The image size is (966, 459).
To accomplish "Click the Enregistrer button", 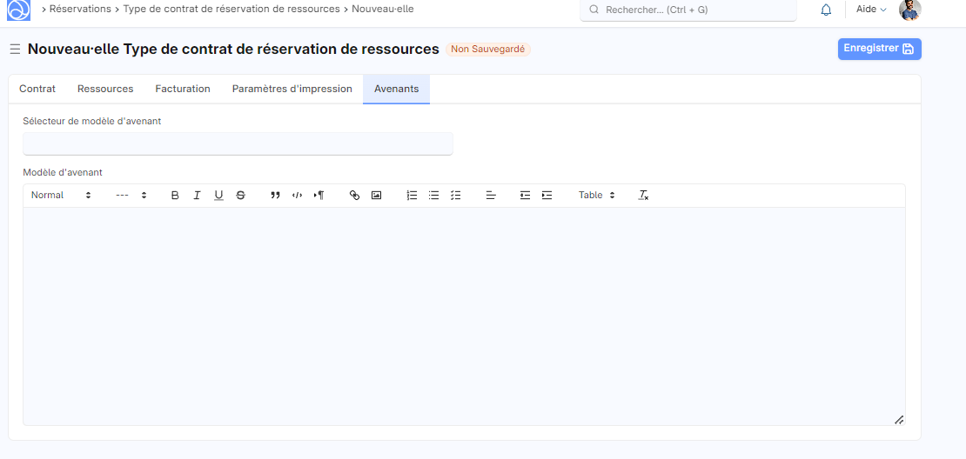I will tap(879, 49).
